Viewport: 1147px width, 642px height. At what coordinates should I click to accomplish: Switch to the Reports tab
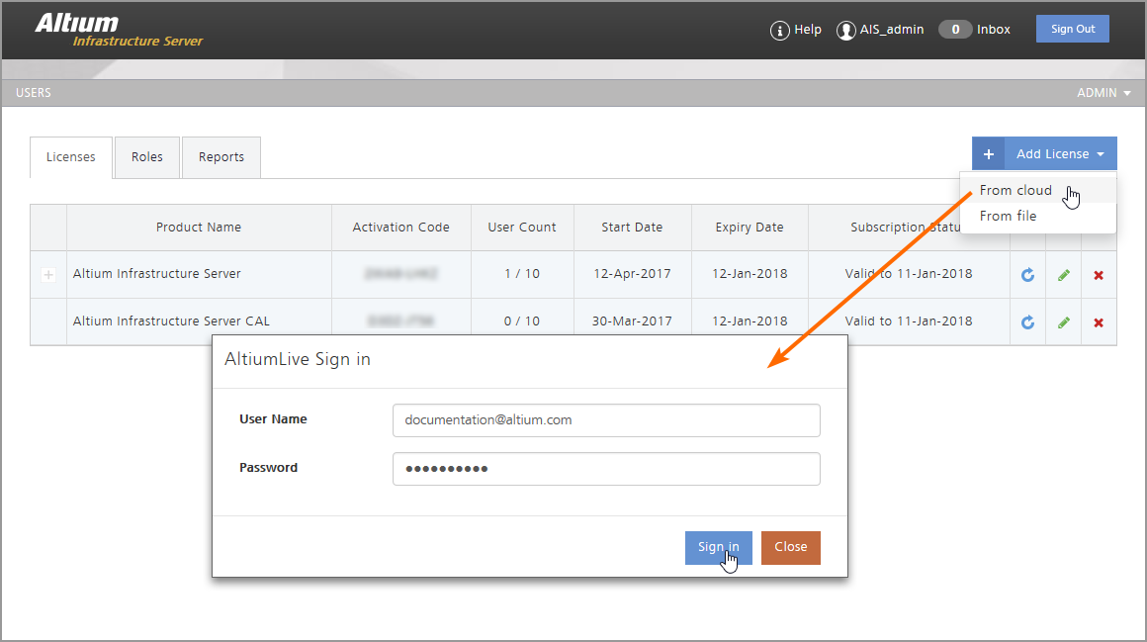(x=221, y=157)
